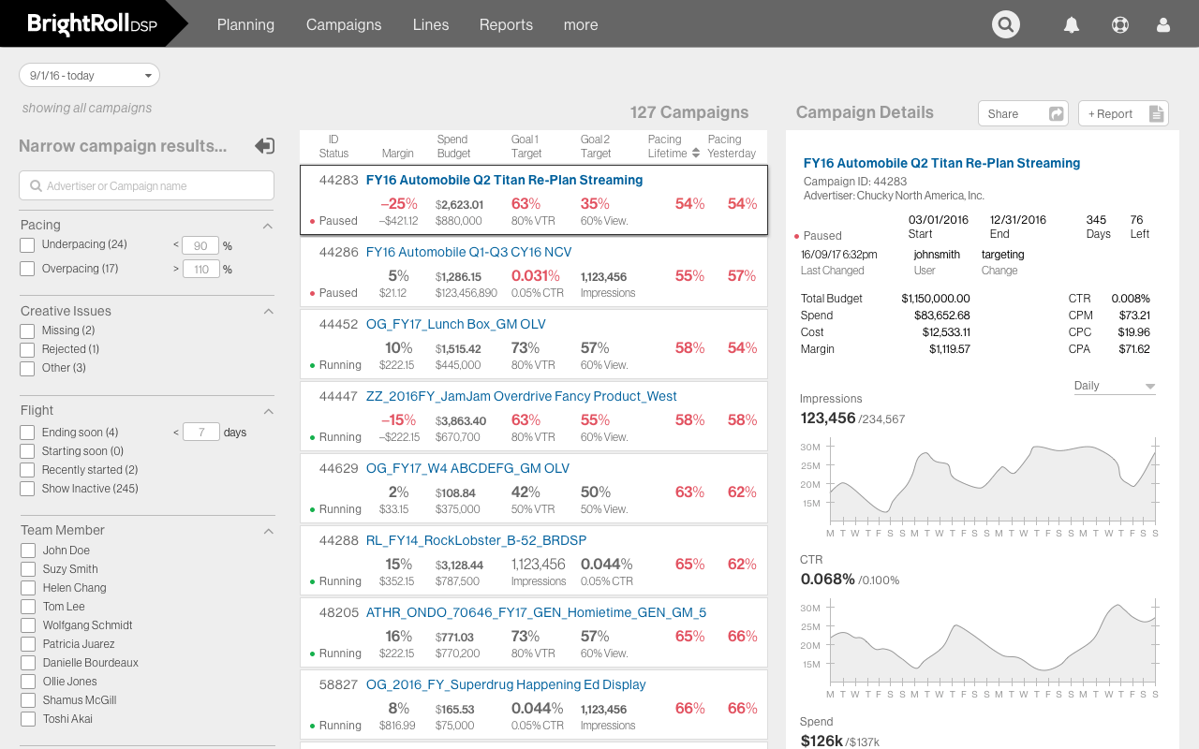Check the Missing (2) creative issues filter
This screenshot has width=1199, height=749.
pos(26,330)
